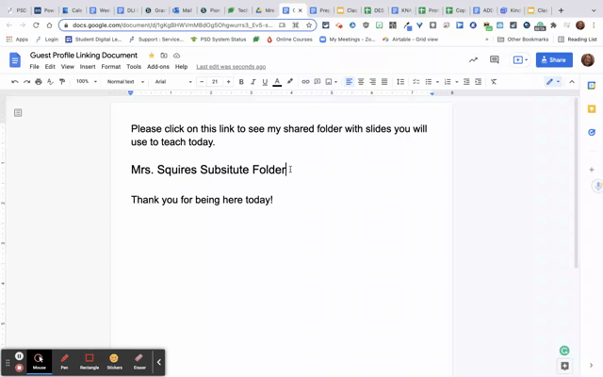This screenshot has height=377, width=603.
Task: Click the Insert link icon
Action: [305, 82]
